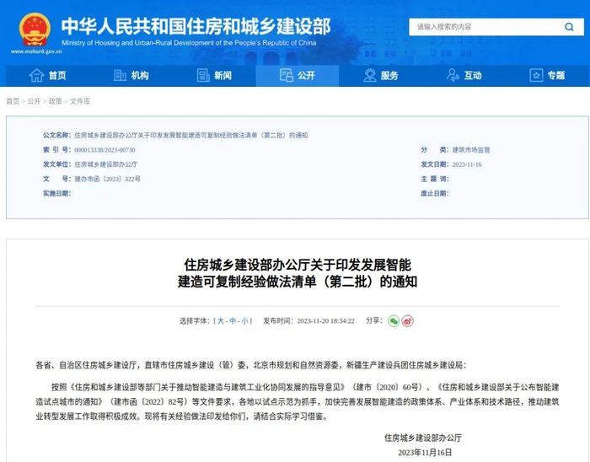Click the star icon beside 专题
This screenshot has height=462, width=590.
(x=536, y=75)
